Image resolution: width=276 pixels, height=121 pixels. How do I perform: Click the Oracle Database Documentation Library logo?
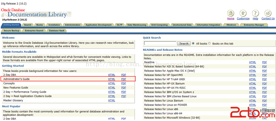point(36,13)
